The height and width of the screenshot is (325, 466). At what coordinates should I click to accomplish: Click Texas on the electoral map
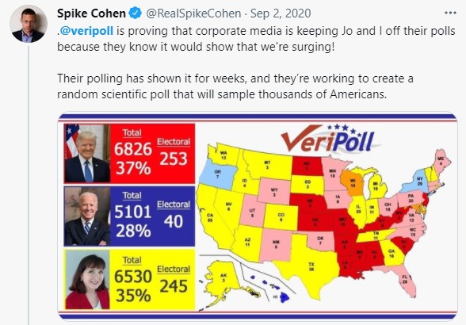[x=309, y=266]
